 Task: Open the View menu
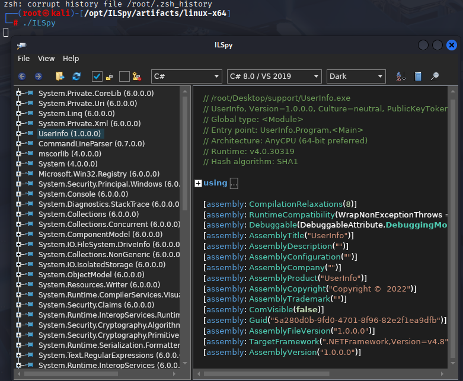click(x=46, y=59)
